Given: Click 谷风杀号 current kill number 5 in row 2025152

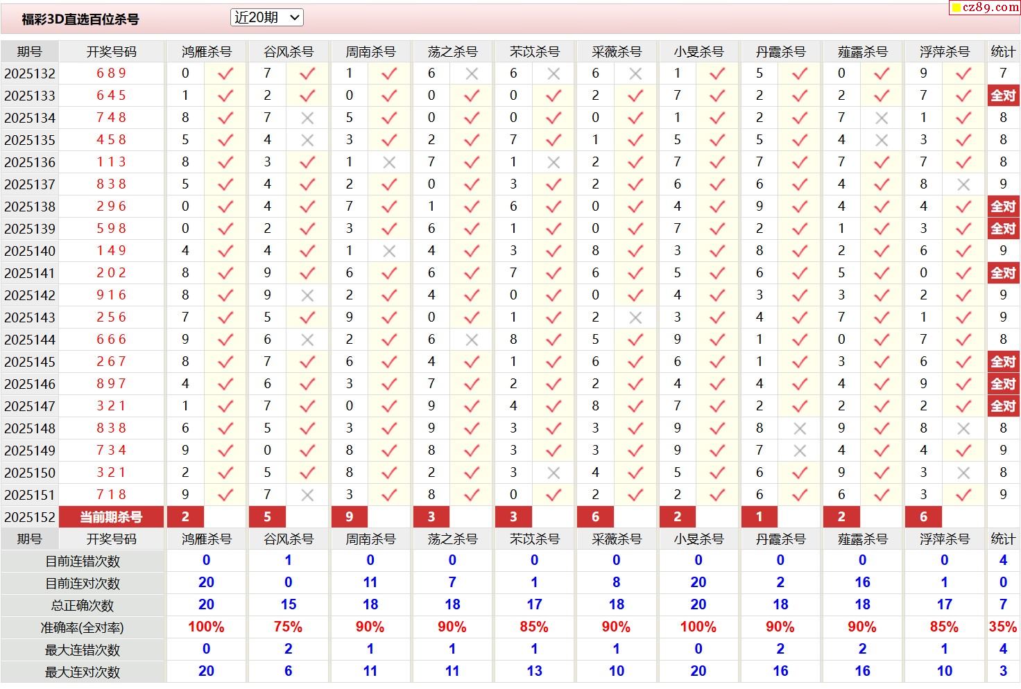Looking at the screenshot, I should tap(267, 517).
